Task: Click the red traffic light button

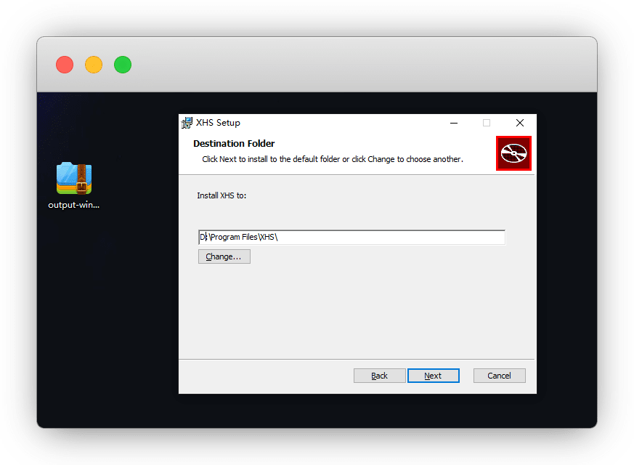Action: tap(65, 65)
